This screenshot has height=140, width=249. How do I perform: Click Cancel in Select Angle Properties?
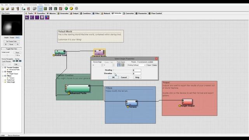pos(124,77)
